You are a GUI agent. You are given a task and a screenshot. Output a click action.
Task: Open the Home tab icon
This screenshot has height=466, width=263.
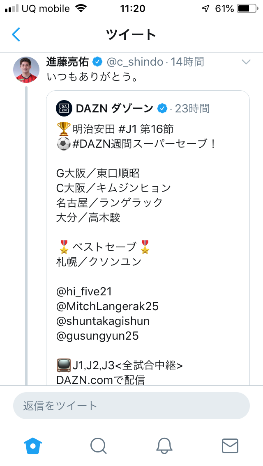click(x=33, y=445)
